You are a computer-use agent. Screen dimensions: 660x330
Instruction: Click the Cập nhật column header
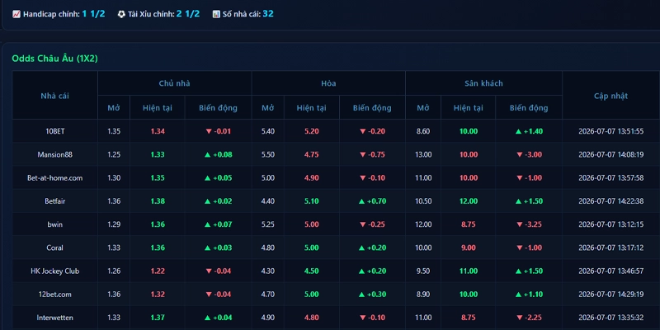pos(610,96)
